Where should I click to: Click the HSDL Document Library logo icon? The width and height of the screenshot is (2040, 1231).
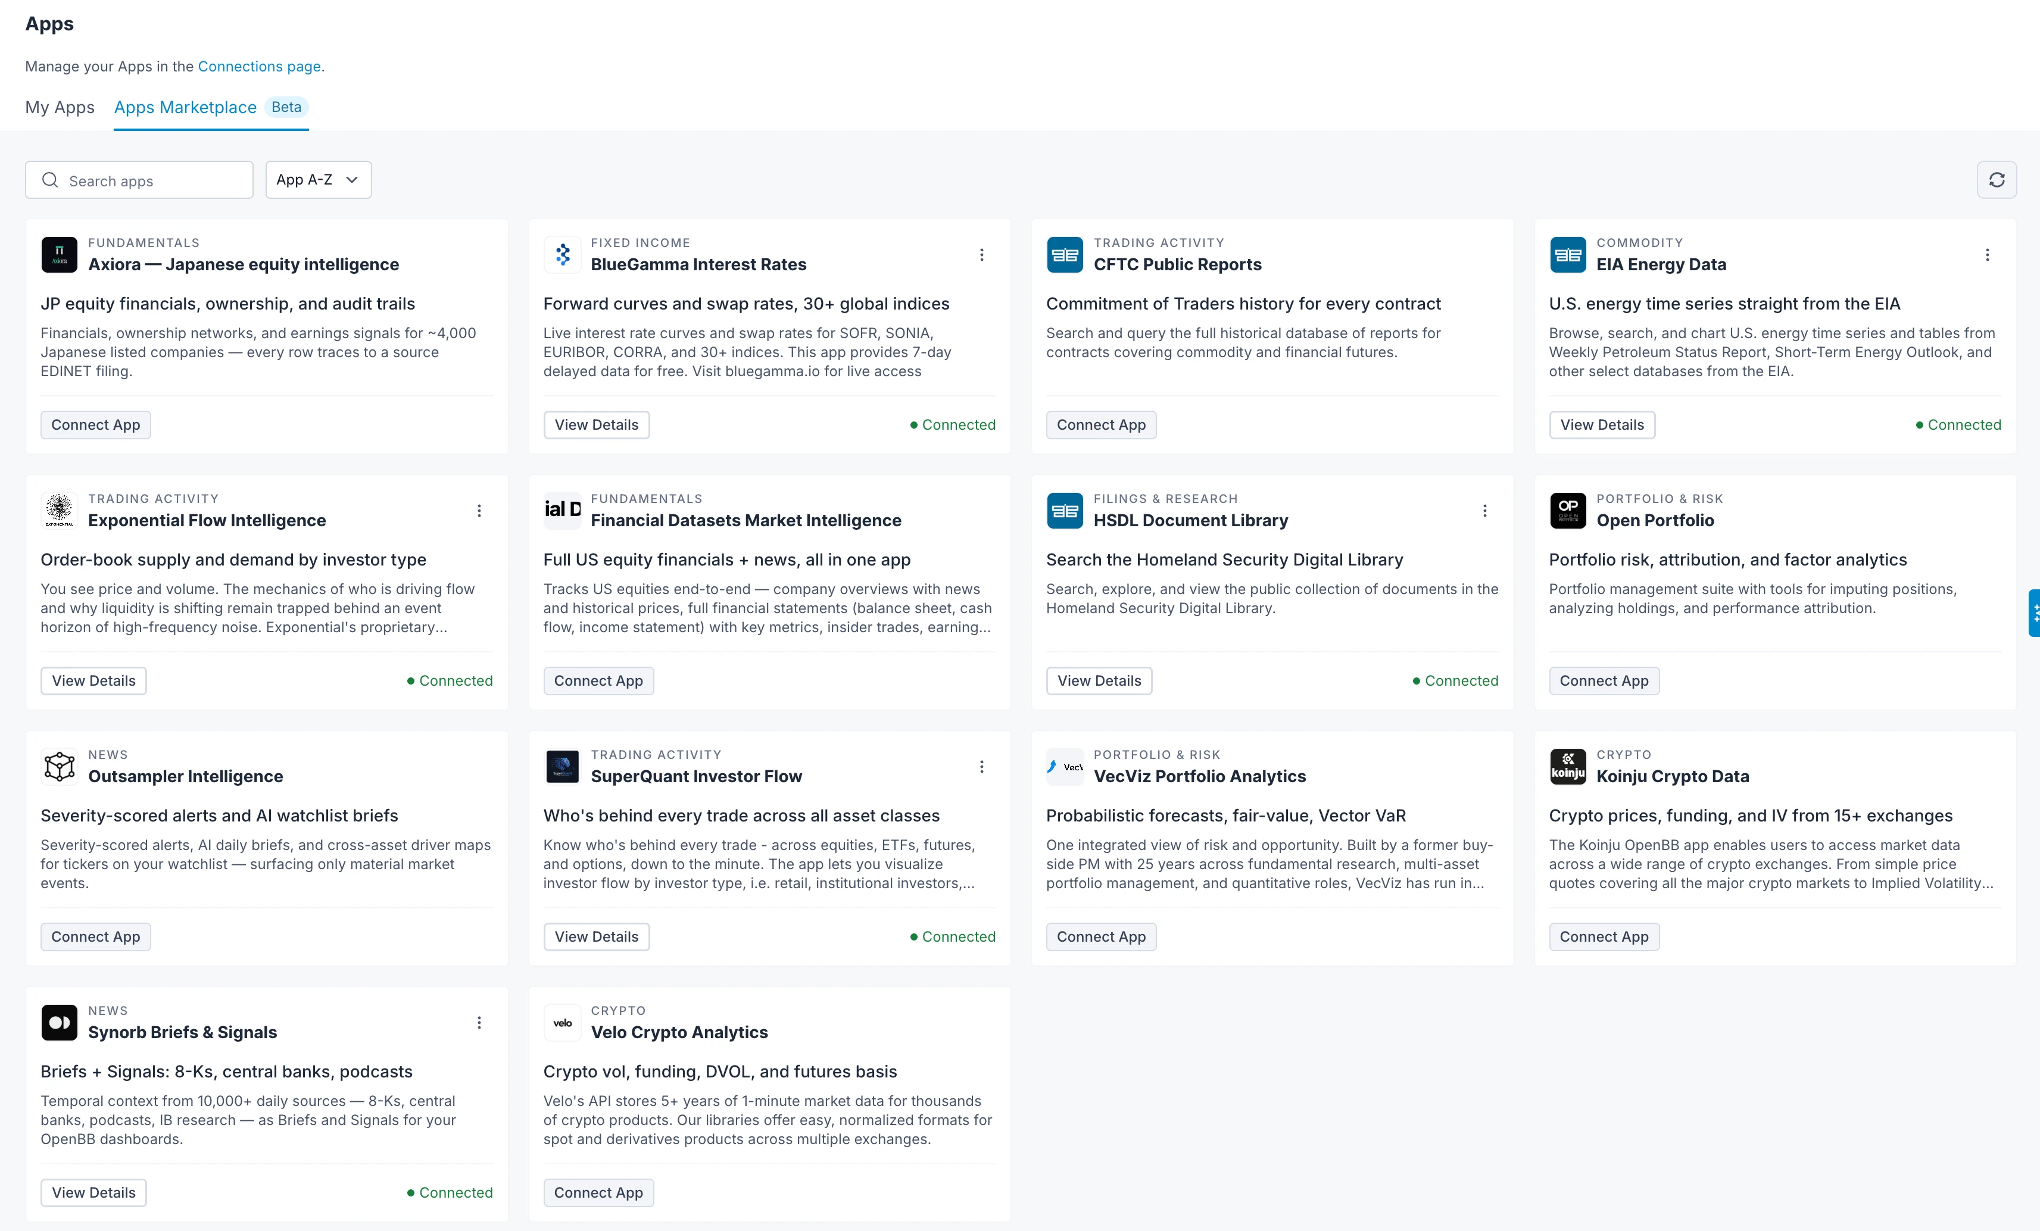(x=1065, y=510)
